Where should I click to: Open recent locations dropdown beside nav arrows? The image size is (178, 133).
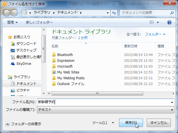click(x=20, y=13)
